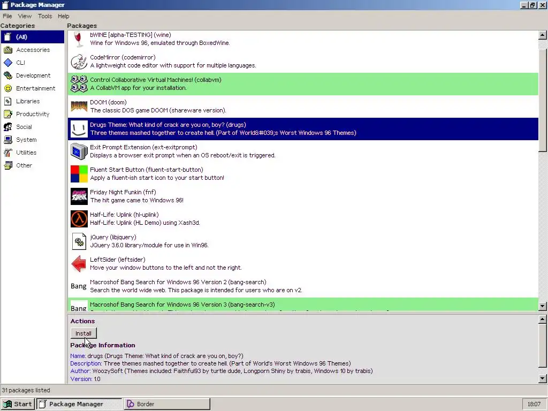The width and height of the screenshot is (548, 411).
Task: Click the taskbar clock showing 18:07
Action: (x=534, y=404)
